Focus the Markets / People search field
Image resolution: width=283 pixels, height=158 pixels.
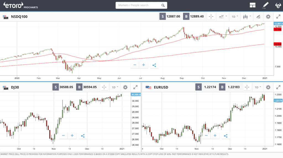coord(141,6)
